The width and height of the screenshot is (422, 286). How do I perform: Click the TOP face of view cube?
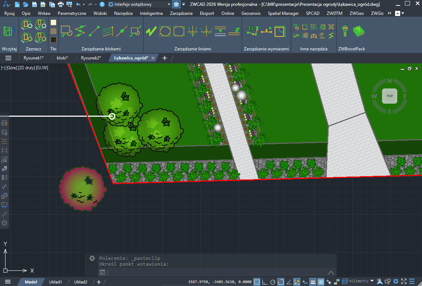[389, 96]
